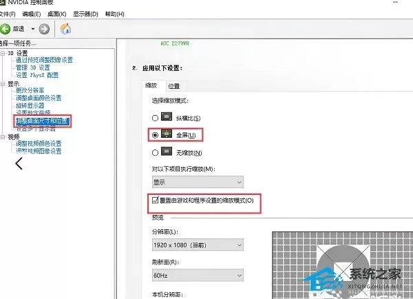Open the 对以下项目执行缩放 dropdown
The image size is (413, 299).
point(198,182)
